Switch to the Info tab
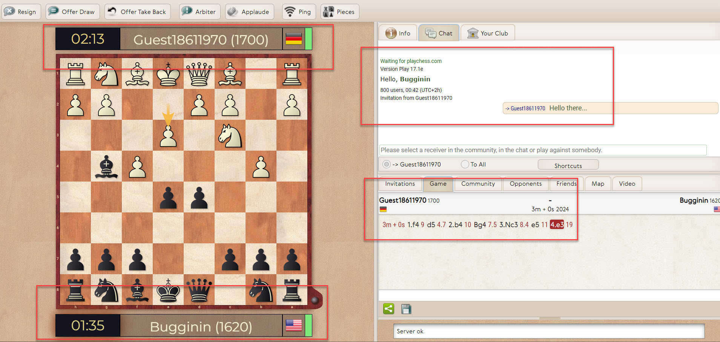Viewport: 720px width, 342px height. tap(398, 33)
